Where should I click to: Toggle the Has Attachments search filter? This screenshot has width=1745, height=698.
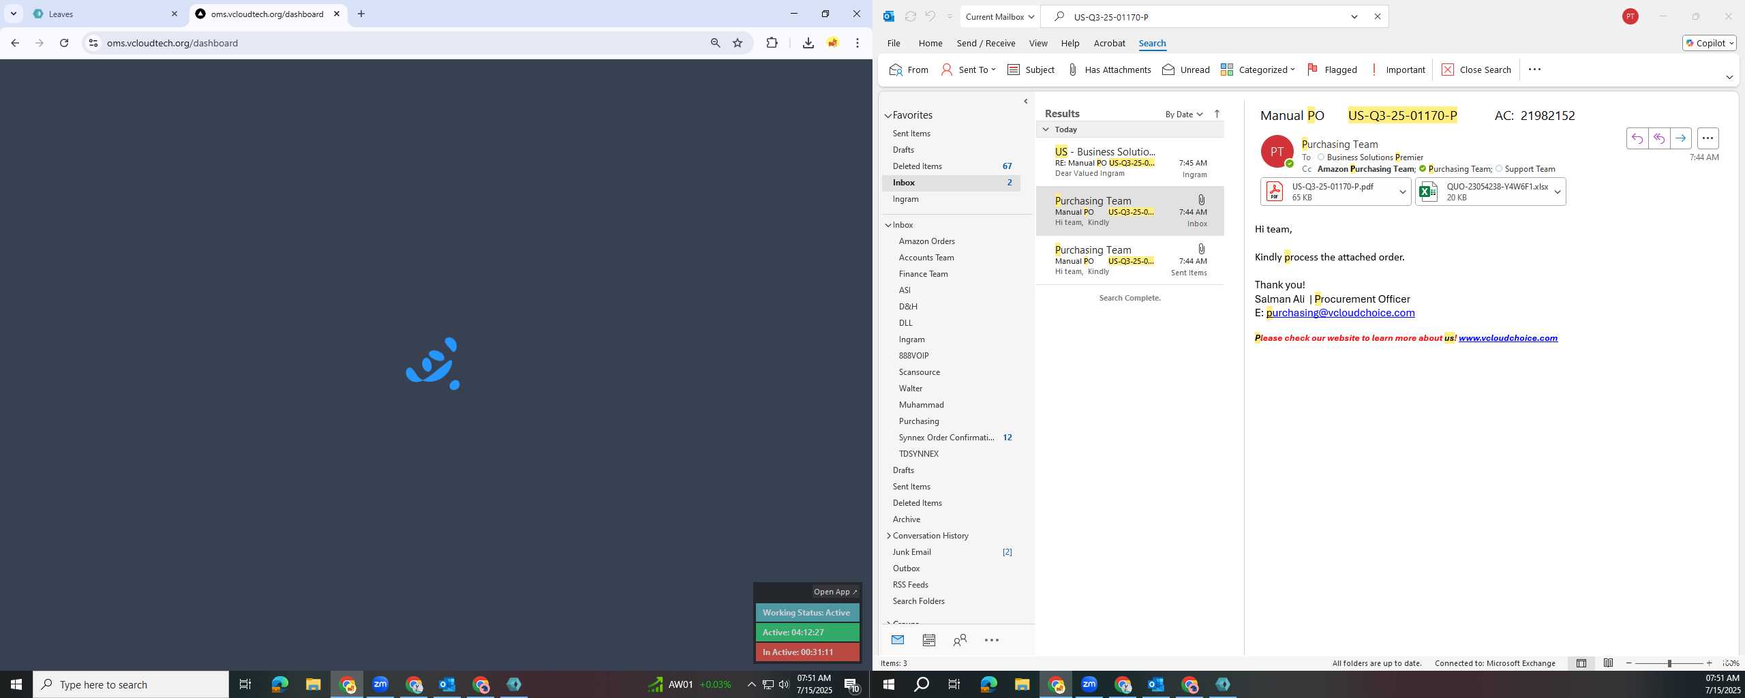tap(1109, 70)
